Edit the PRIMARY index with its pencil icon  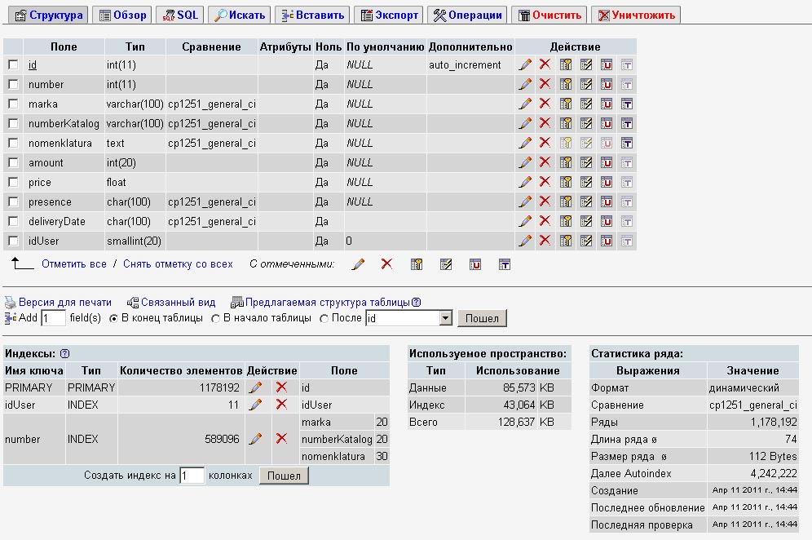pyautogui.click(x=255, y=387)
